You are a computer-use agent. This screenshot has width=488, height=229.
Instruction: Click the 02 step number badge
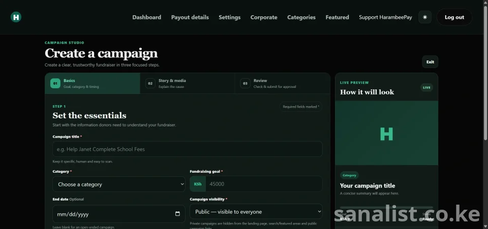tap(150, 83)
